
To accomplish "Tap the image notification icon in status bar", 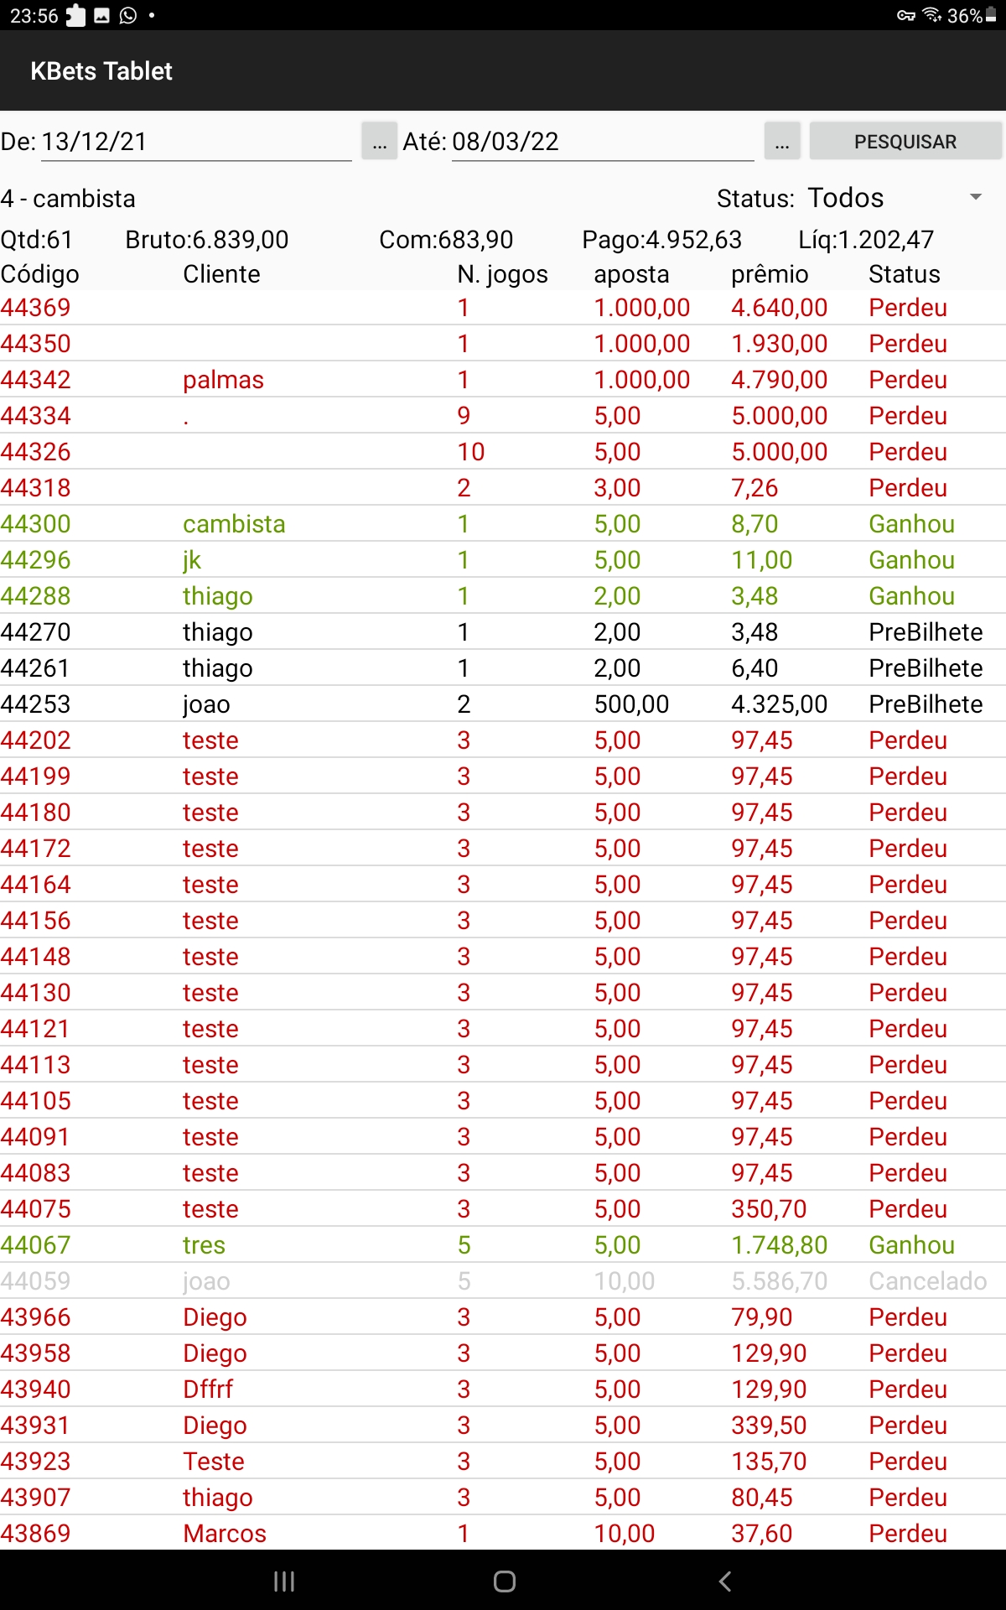I will 102,15.
